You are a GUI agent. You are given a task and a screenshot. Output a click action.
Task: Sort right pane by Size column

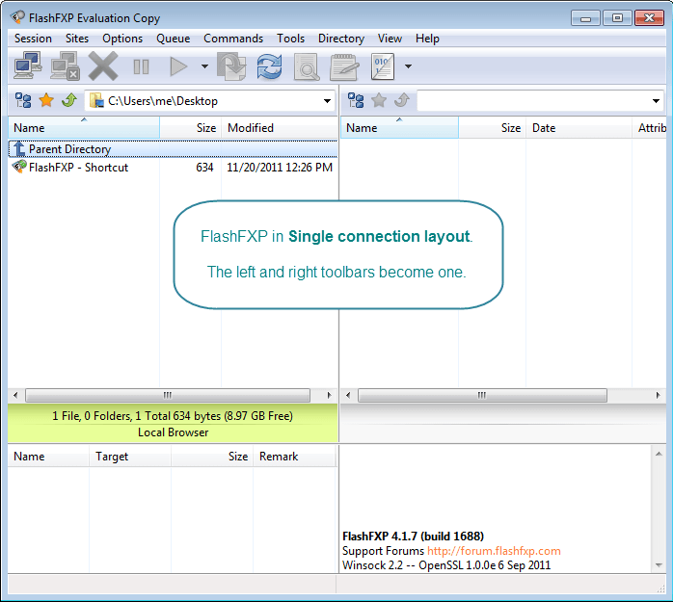click(x=493, y=128)
